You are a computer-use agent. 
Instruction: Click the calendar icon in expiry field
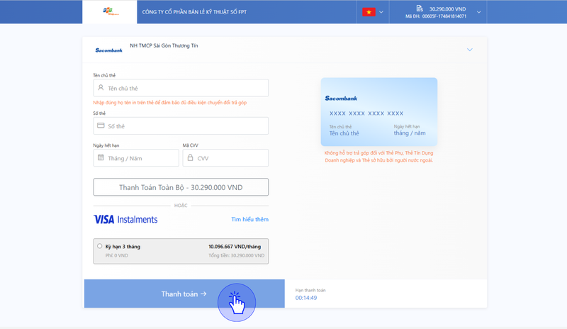[101, 157]
